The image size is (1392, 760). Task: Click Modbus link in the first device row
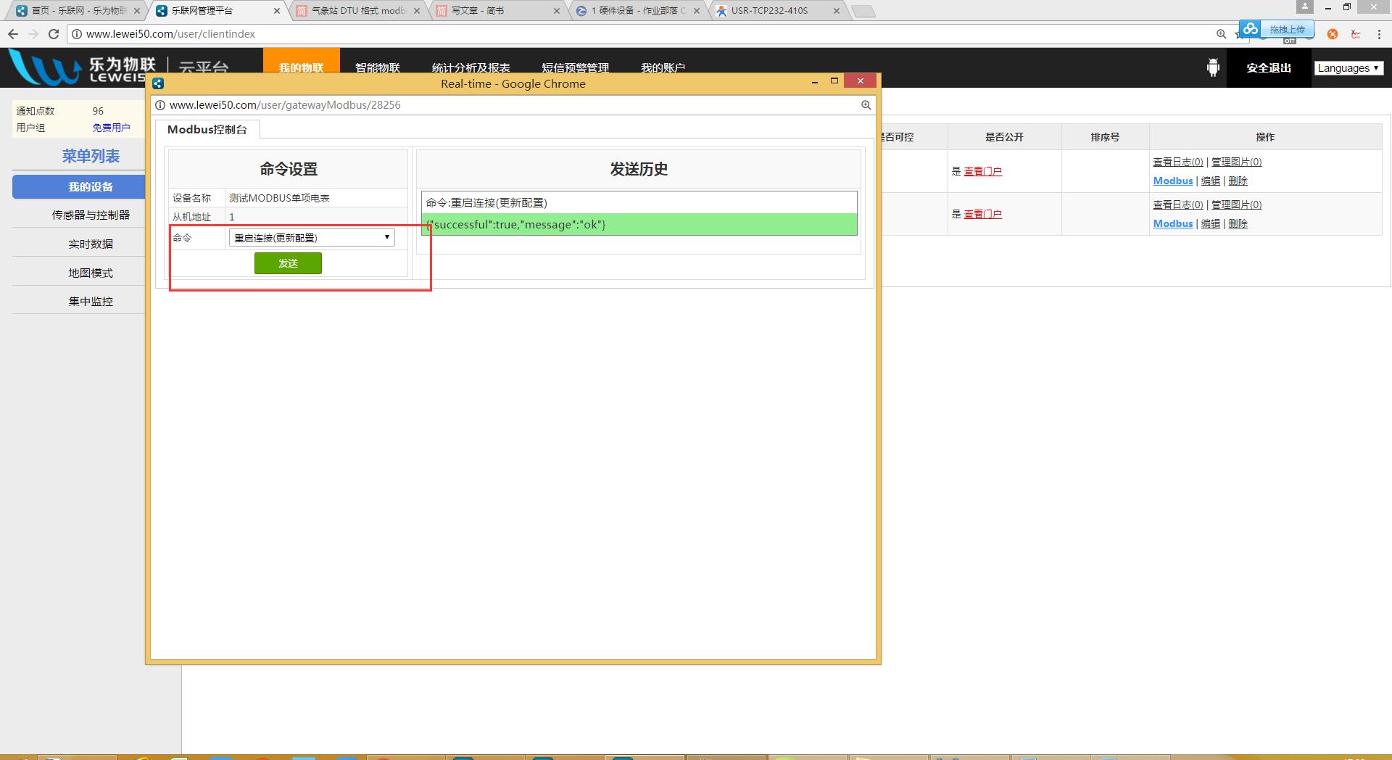pos(1172,181)
